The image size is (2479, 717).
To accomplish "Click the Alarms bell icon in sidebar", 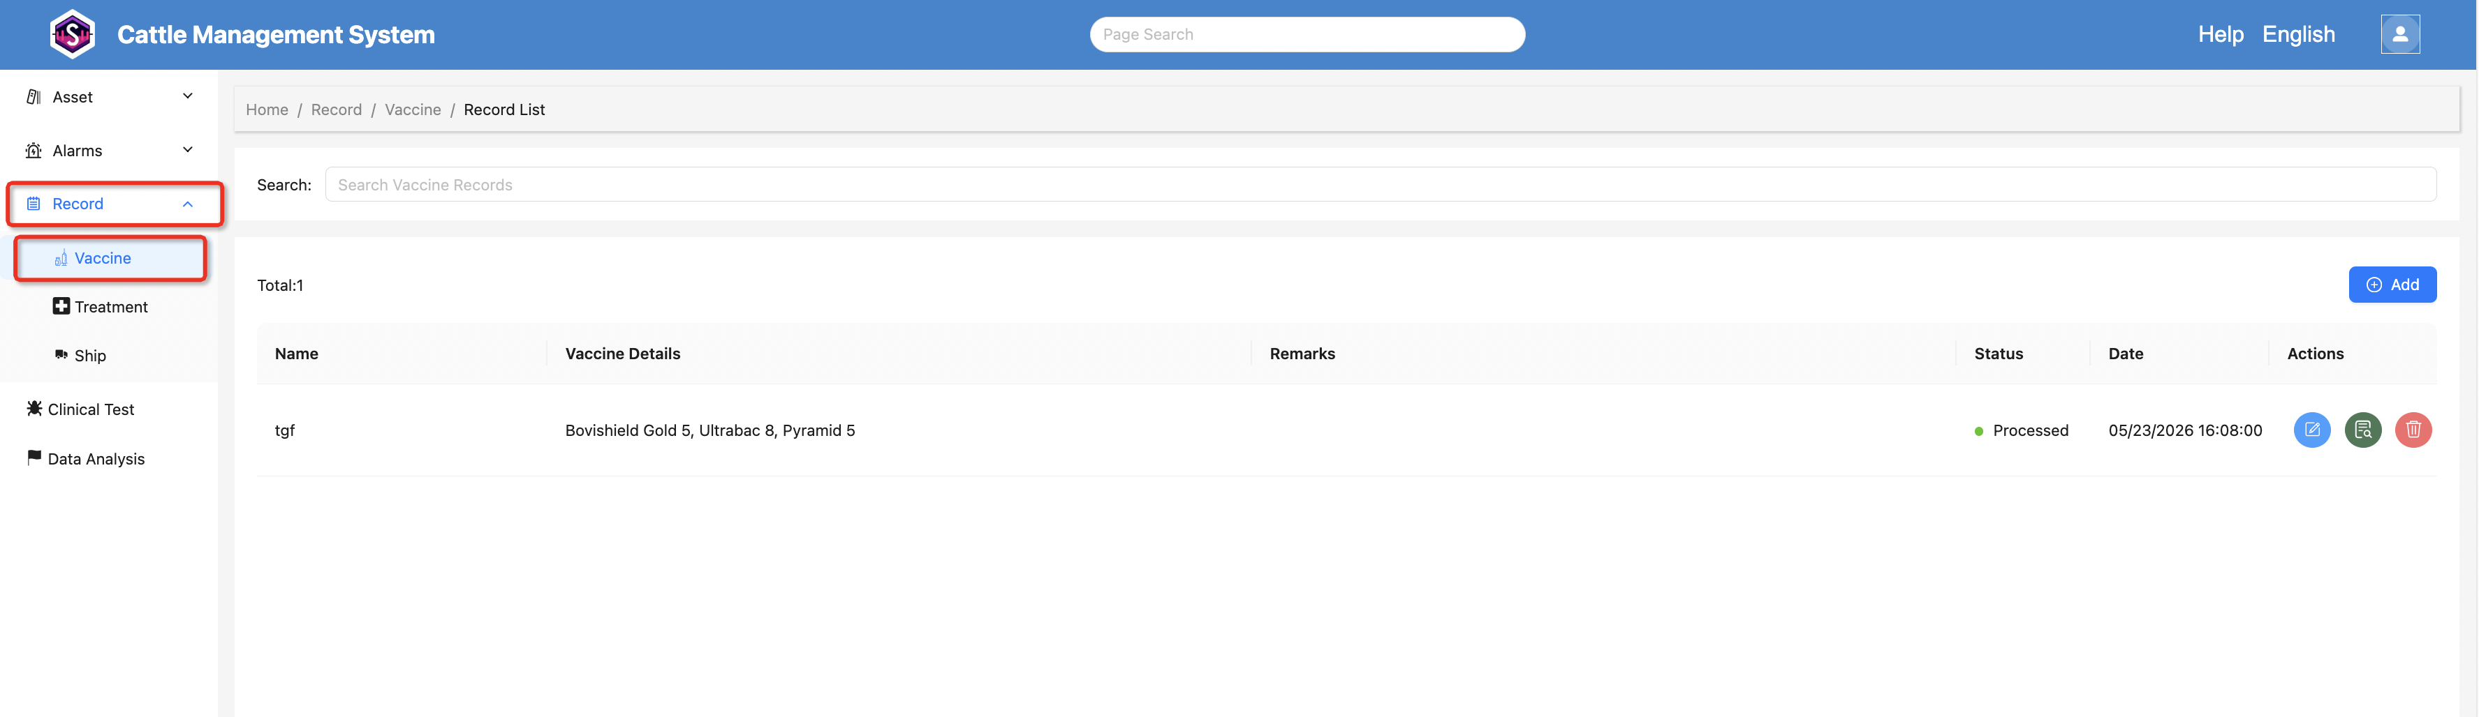I will [34, 150].
